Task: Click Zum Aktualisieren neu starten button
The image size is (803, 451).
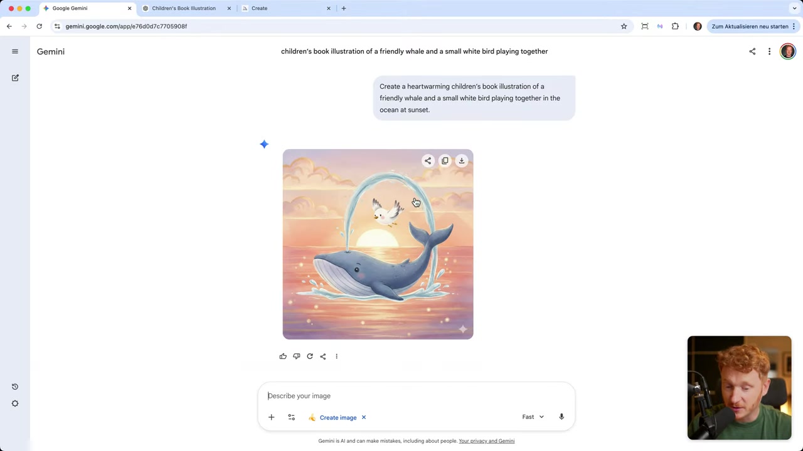Action: tap(753, 26)
